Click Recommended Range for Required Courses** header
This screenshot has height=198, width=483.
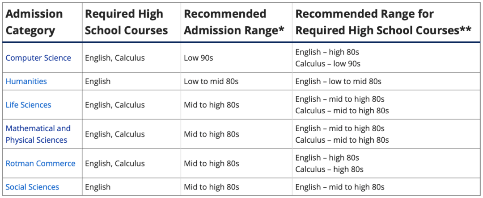click(383, 22)
